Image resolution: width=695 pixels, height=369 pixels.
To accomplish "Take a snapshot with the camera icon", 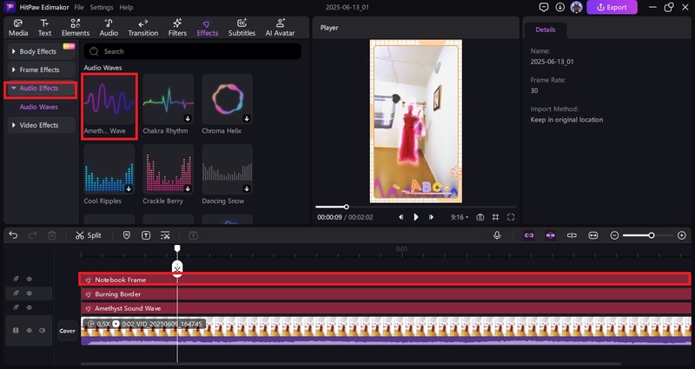I will 480,217.
